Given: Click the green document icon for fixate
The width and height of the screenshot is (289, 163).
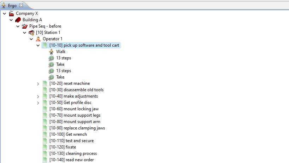Looking at the screenshot, I should [x=45, y=147].
